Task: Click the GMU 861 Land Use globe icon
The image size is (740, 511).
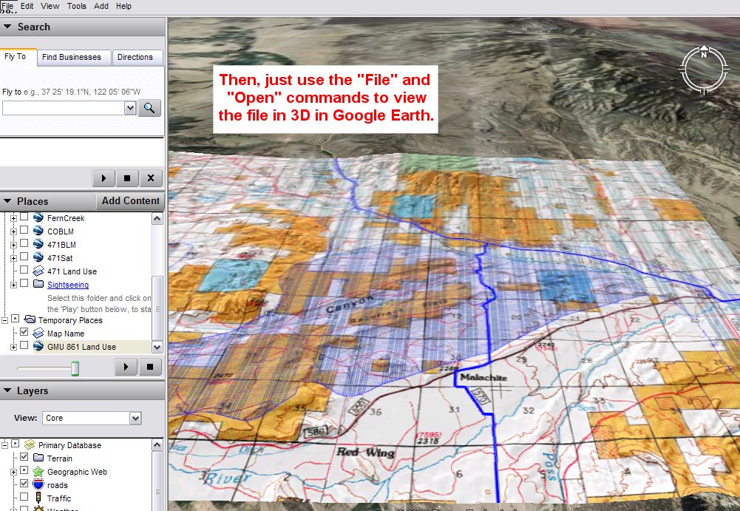Action: point(38,346)
